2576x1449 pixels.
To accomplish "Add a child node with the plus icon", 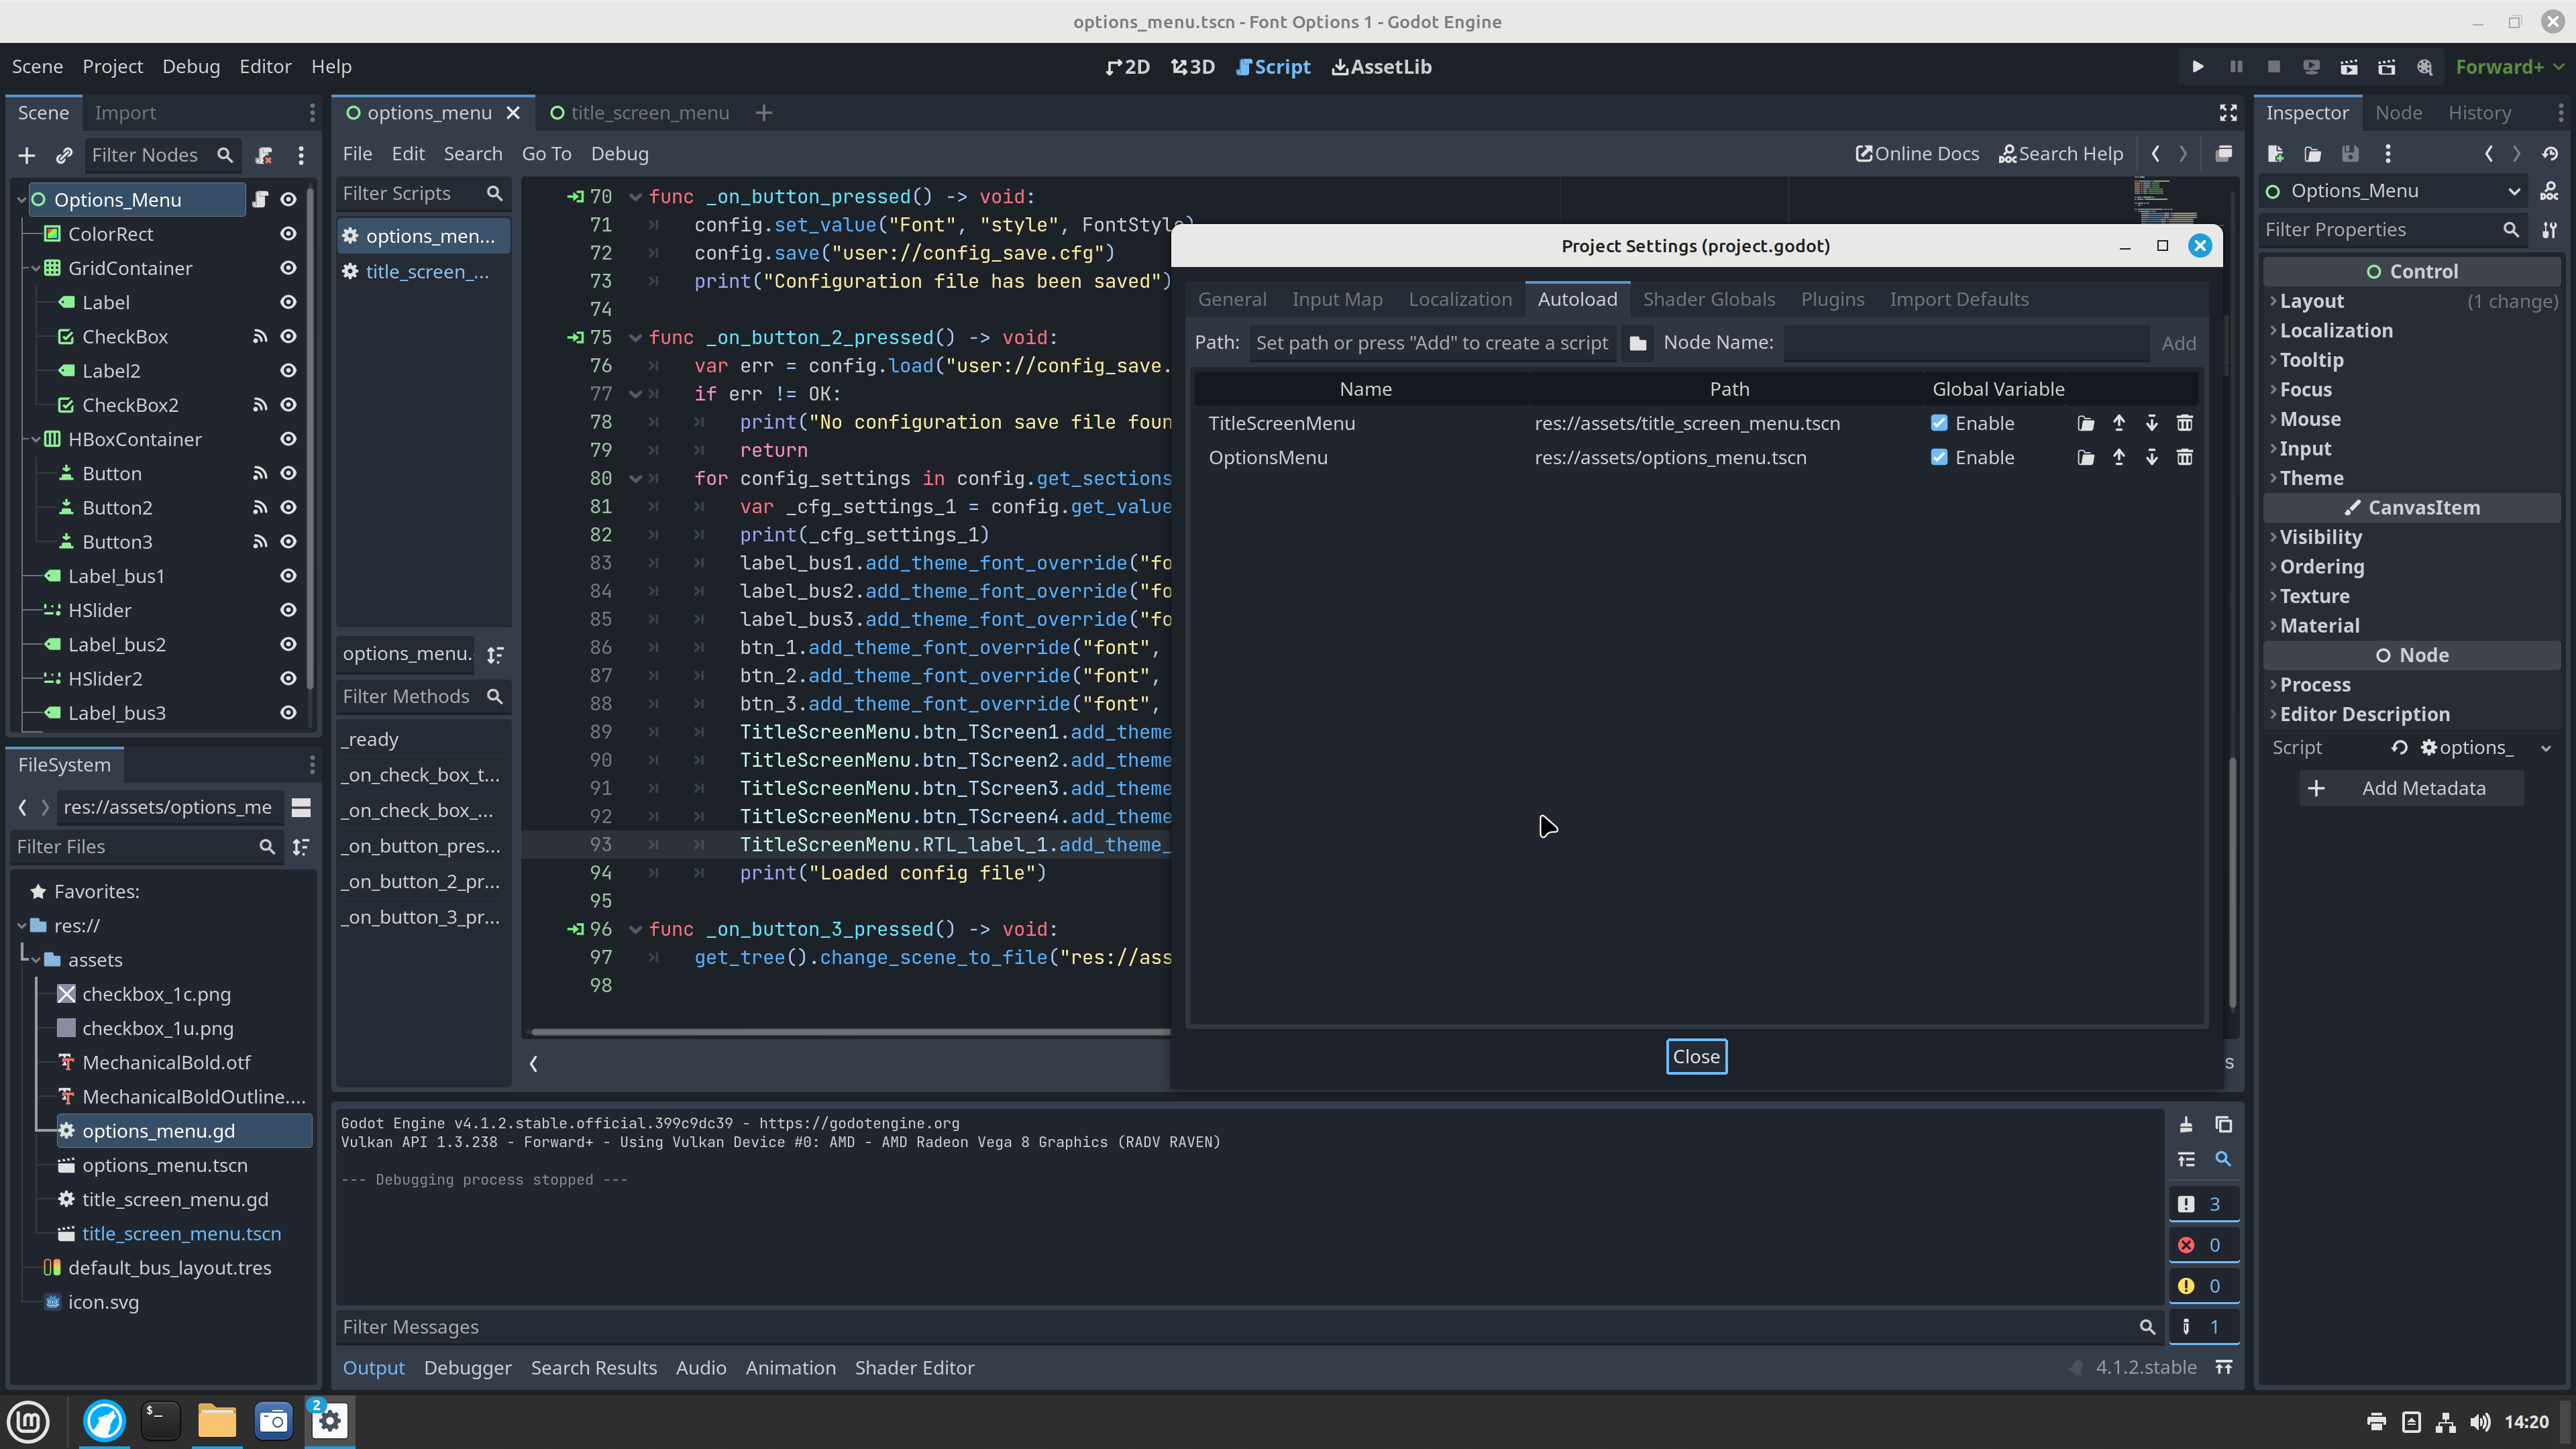I will [27, 155].
